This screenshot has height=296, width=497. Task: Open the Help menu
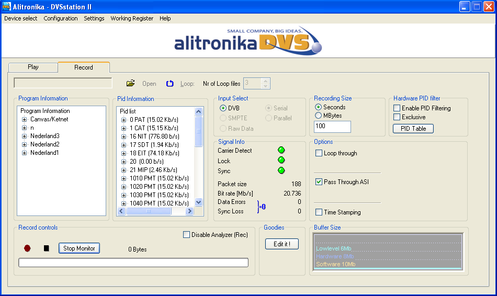[x=165, y=18]
